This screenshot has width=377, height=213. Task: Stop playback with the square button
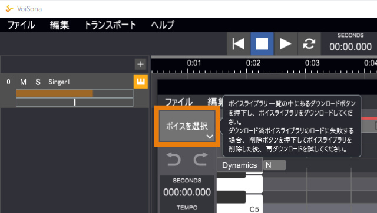coord(262,43)
